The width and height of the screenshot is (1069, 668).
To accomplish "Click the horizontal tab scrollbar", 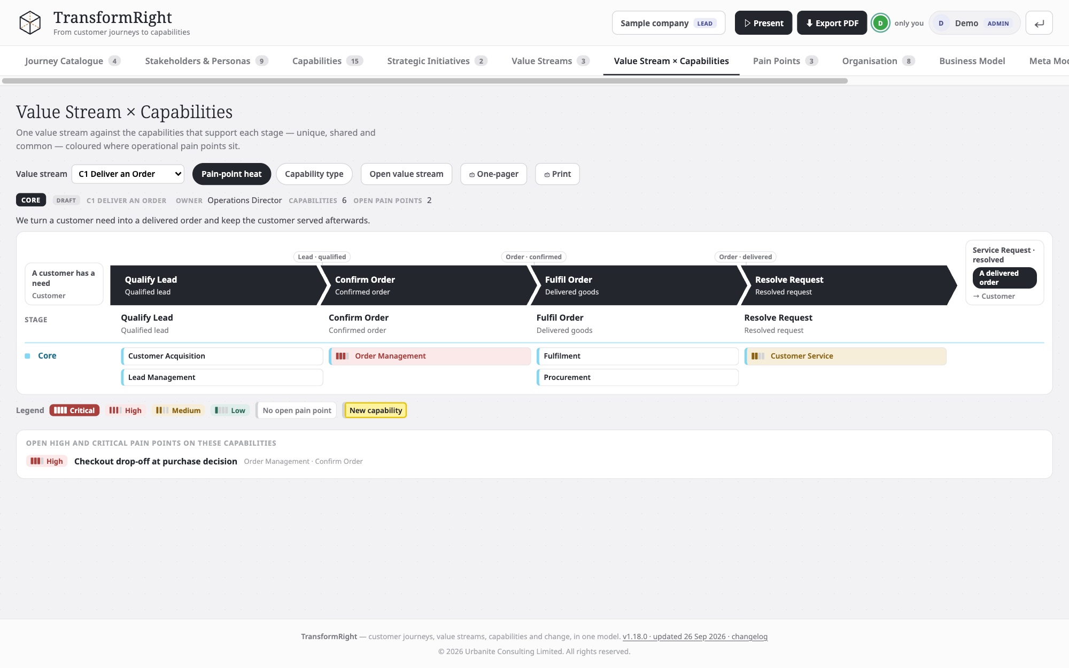I will point(425,81).
